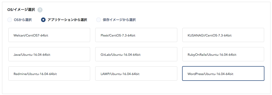Pick the Java/Ubuntu-16.04-64bit tile
The height and width of the screenshot is (95, 272).
(x=49, y=54)
